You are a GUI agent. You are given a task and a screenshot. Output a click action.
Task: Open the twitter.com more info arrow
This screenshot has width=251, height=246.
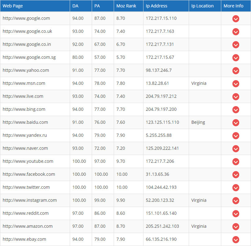click(x=236, y=188)
